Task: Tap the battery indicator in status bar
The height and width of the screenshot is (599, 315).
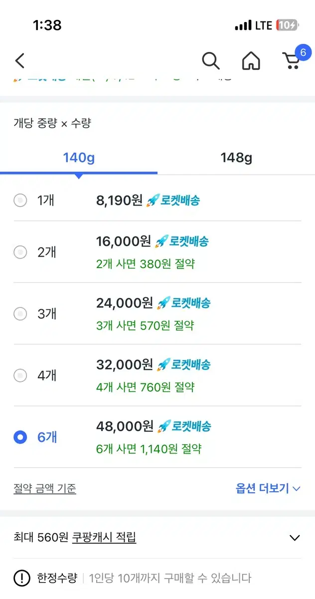Action: [x=287, y=25]
